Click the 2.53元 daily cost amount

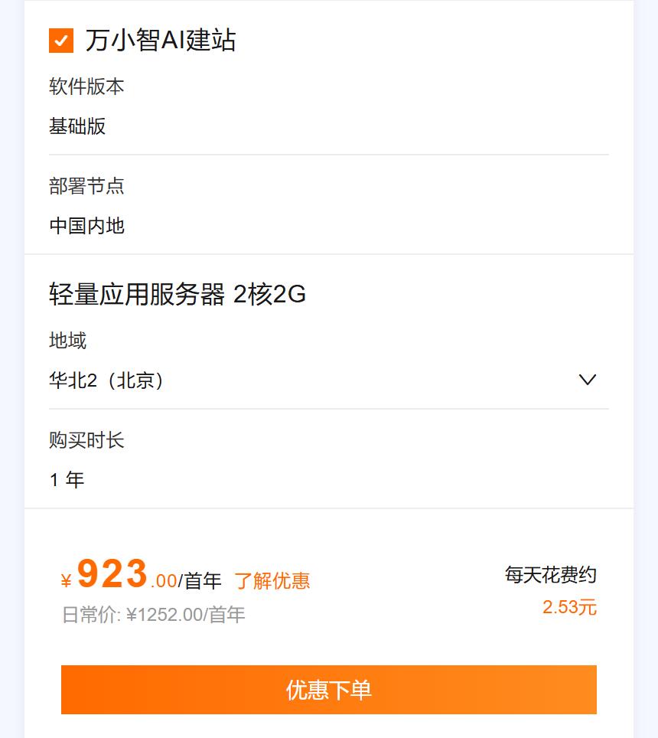pos(569,608)
